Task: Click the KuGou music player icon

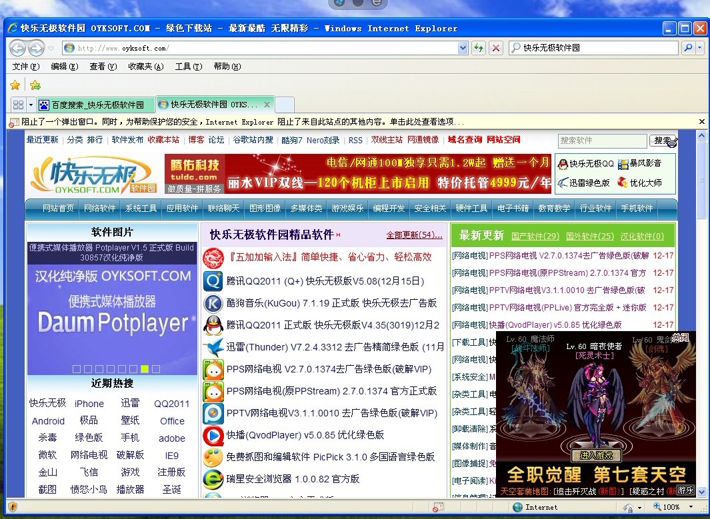Action: 213,303
